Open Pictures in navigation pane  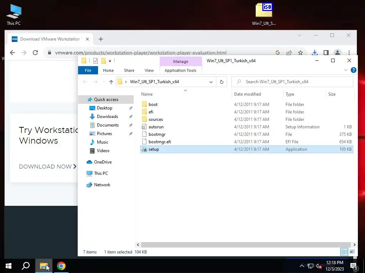(104, 134)
